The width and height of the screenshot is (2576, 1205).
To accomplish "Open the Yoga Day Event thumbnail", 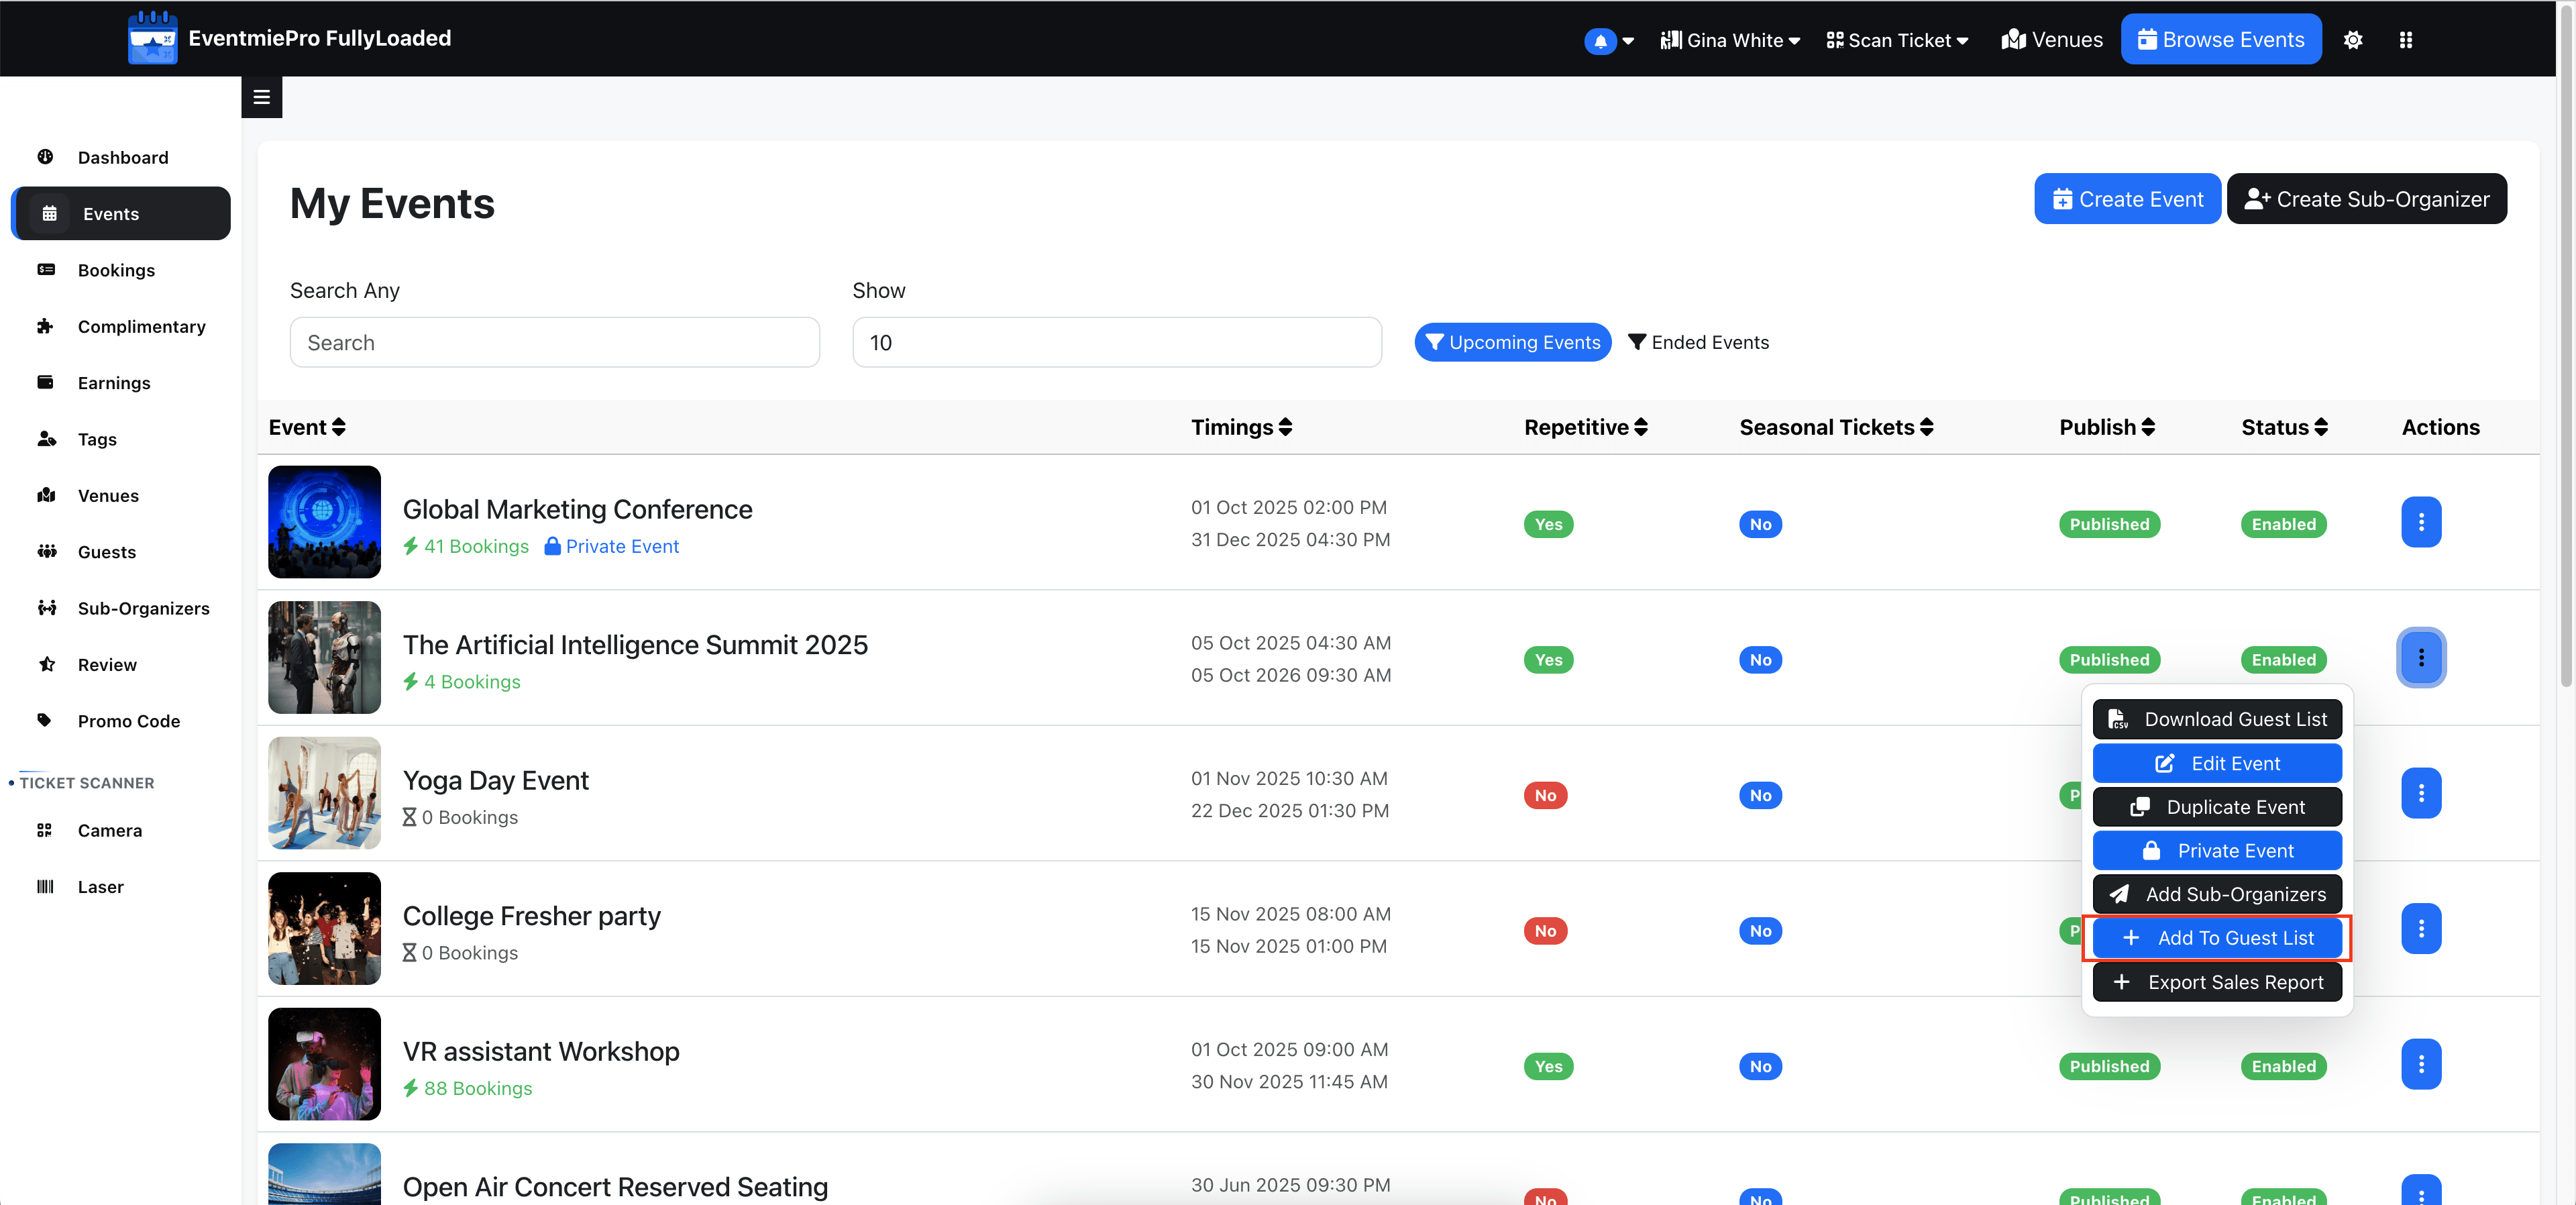I will click(x=324, y=793).
